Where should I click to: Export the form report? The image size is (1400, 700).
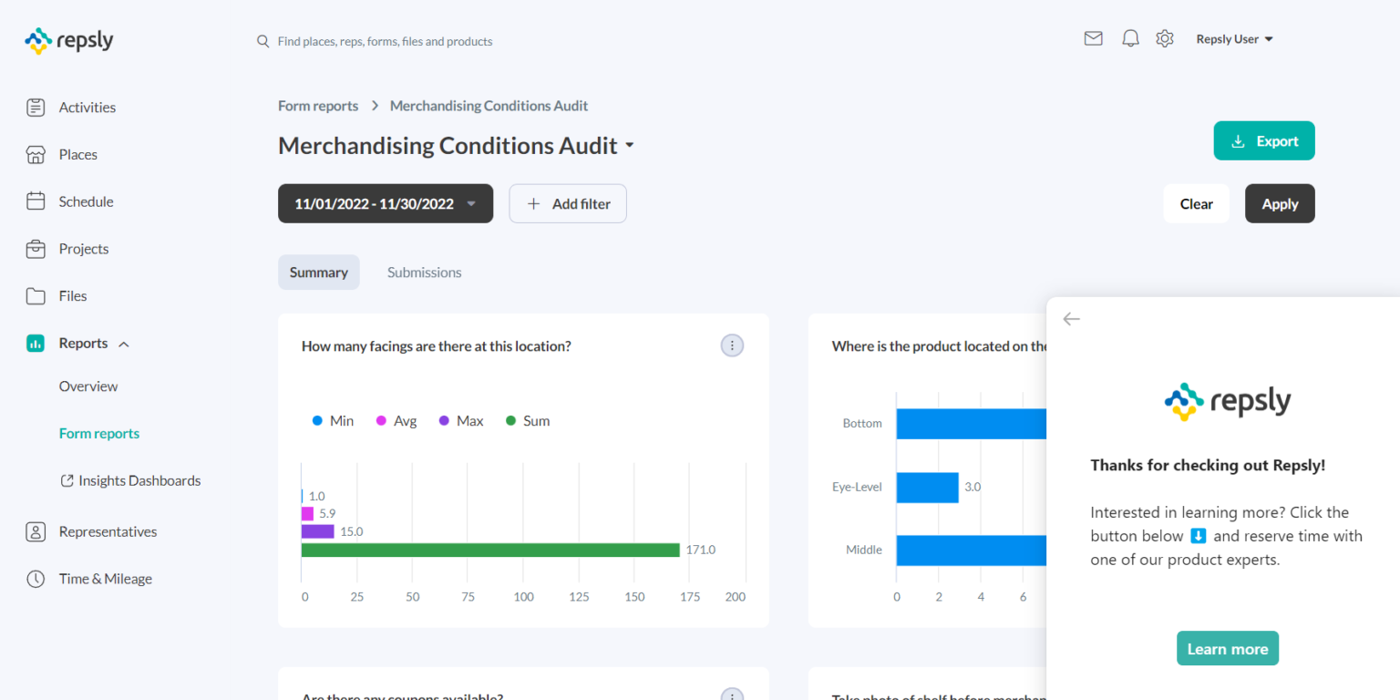(1264, 140)
